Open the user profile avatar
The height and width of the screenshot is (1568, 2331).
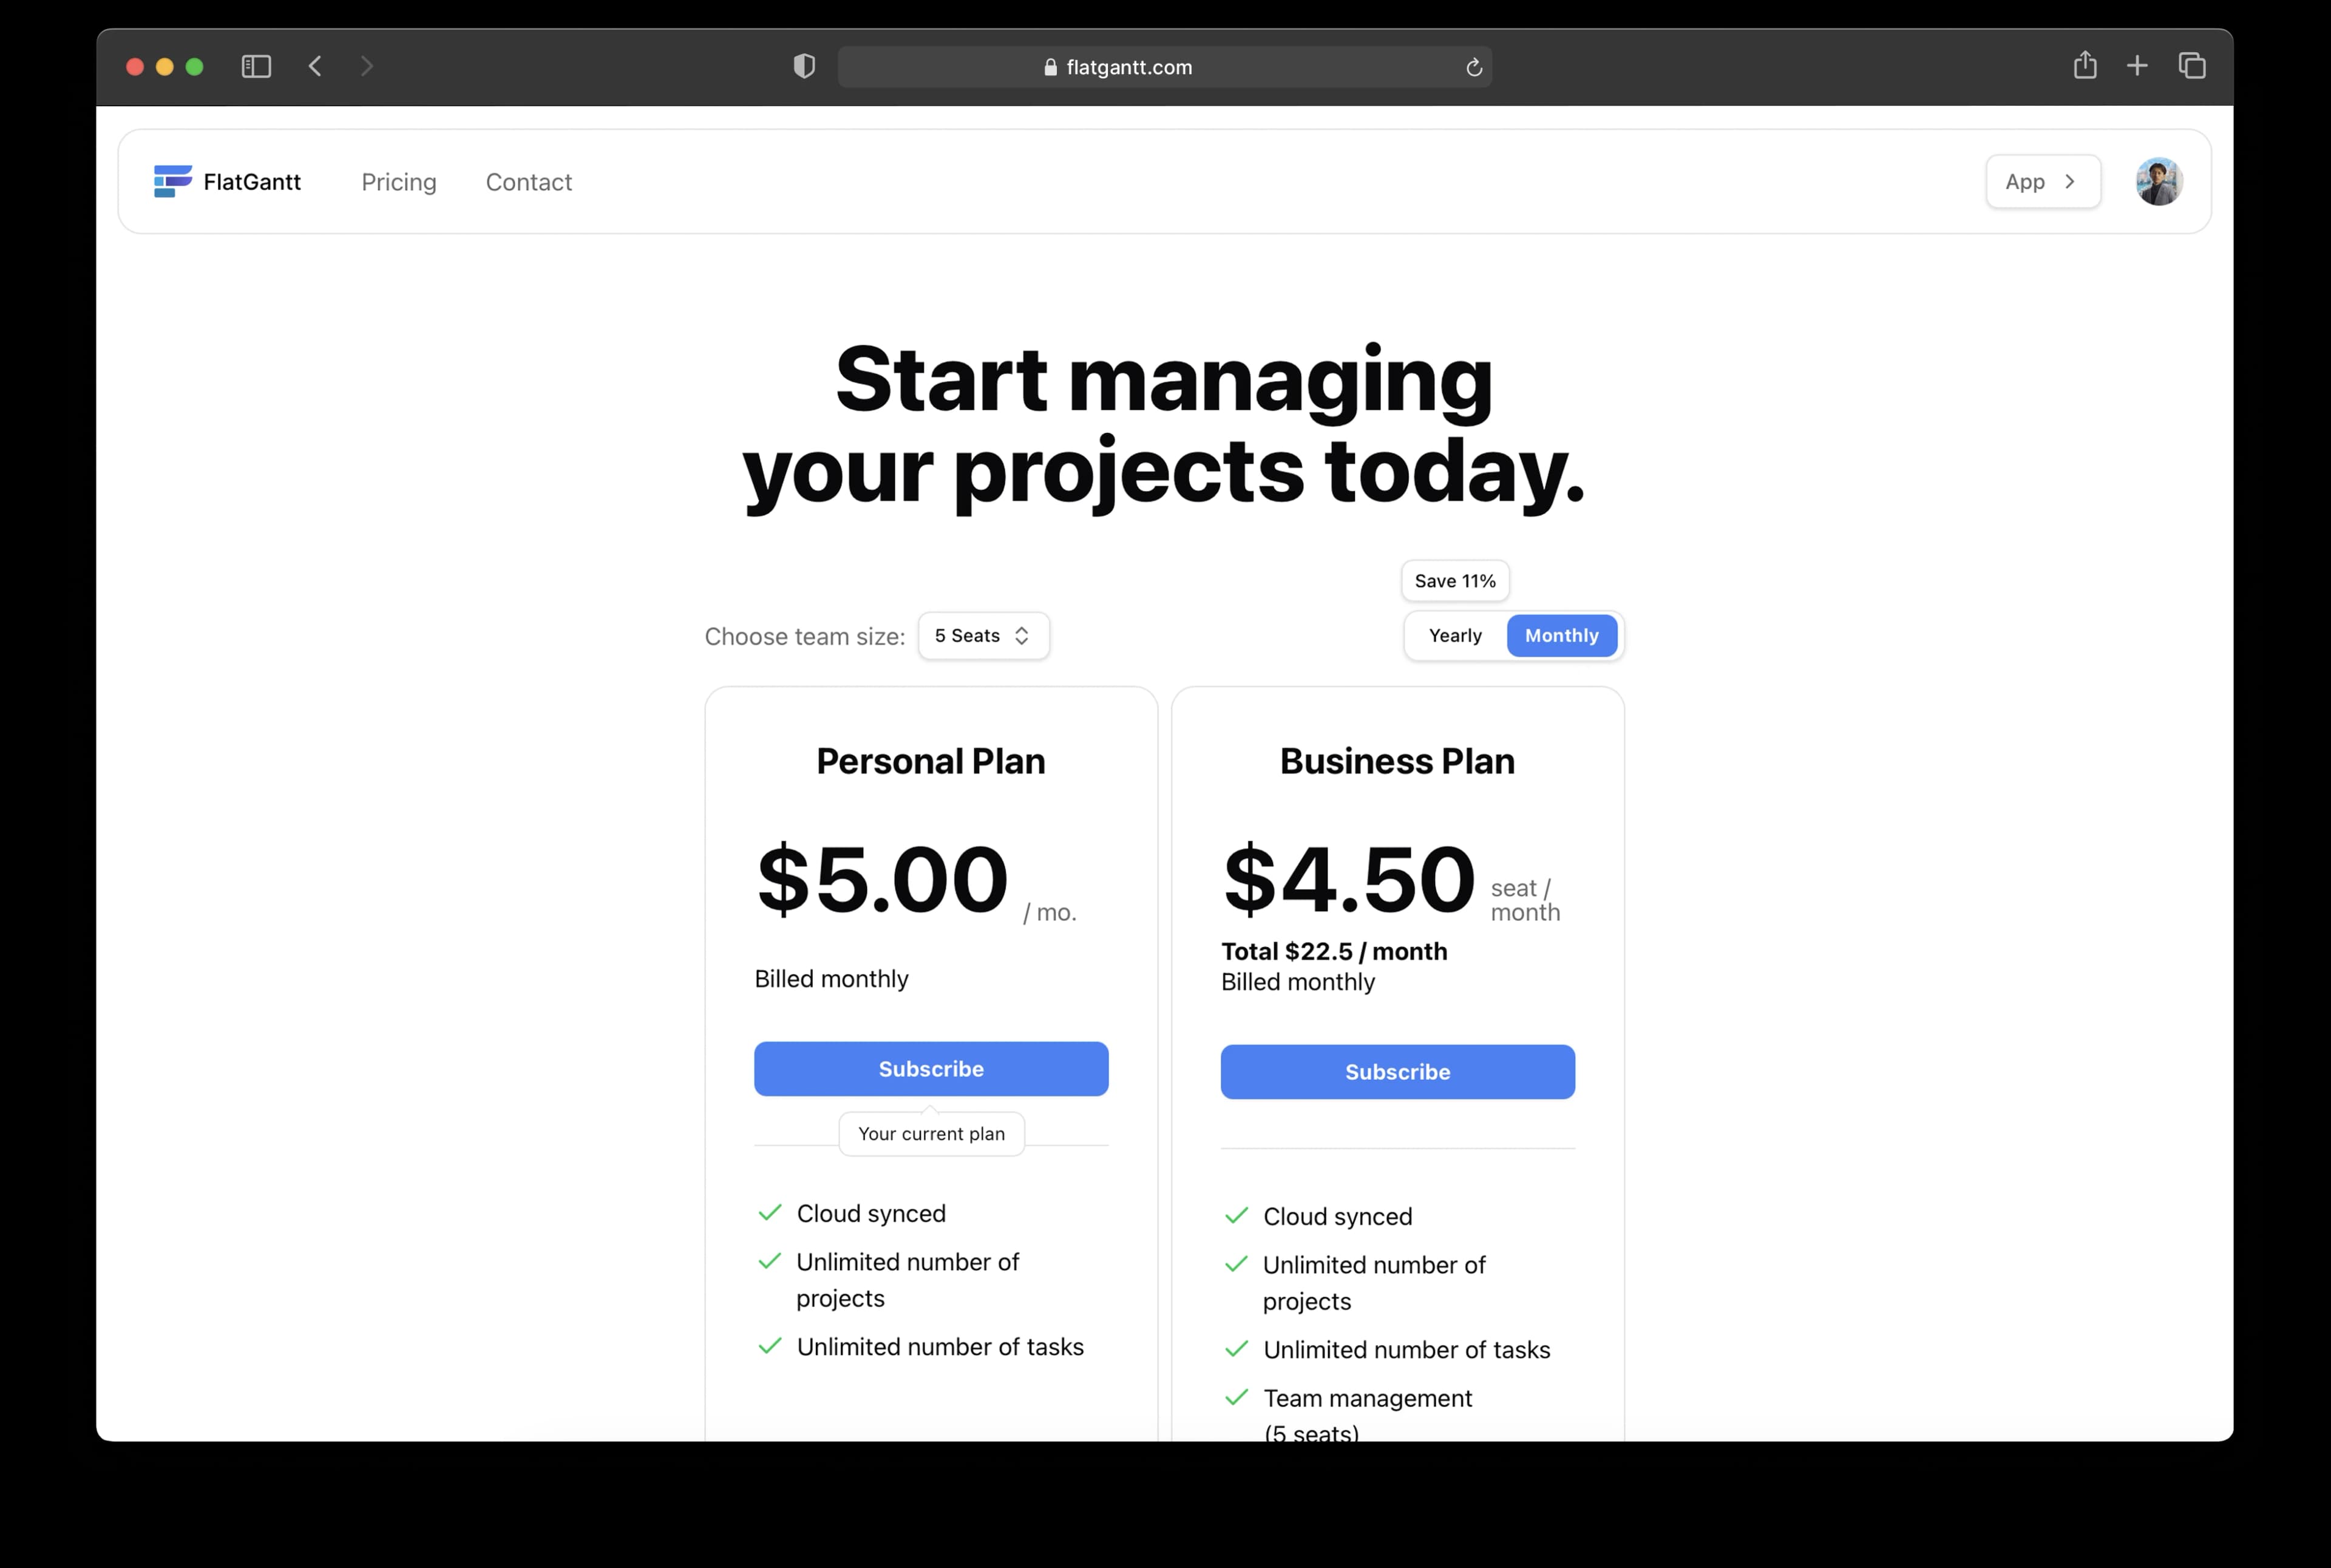pyautogui.click(x=2159, y=181)
